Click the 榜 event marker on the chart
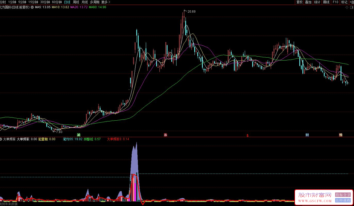The image size is (354, 206). tap(341, 135)
